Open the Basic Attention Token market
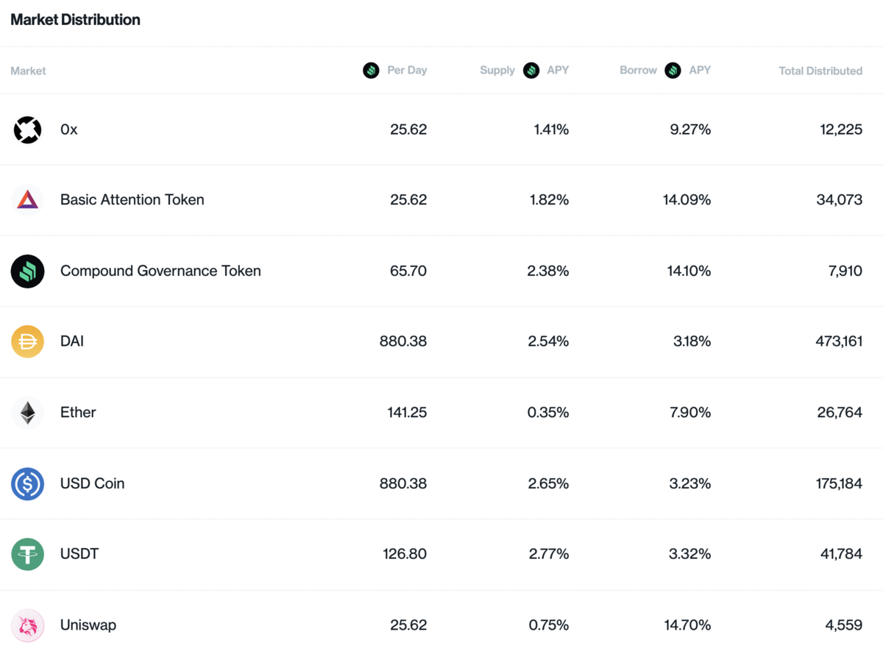The height and width of the screenshot is (654, 883). tap(132, 200)
